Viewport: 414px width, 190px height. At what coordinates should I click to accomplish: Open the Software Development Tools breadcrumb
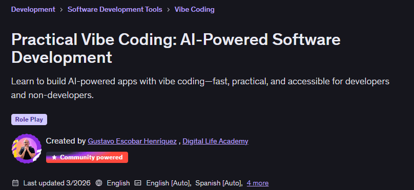[x=115, y=10]
